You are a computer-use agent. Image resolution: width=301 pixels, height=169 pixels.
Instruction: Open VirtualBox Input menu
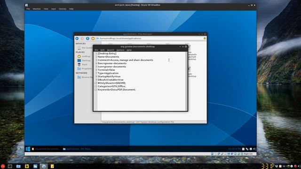[54, 9]
